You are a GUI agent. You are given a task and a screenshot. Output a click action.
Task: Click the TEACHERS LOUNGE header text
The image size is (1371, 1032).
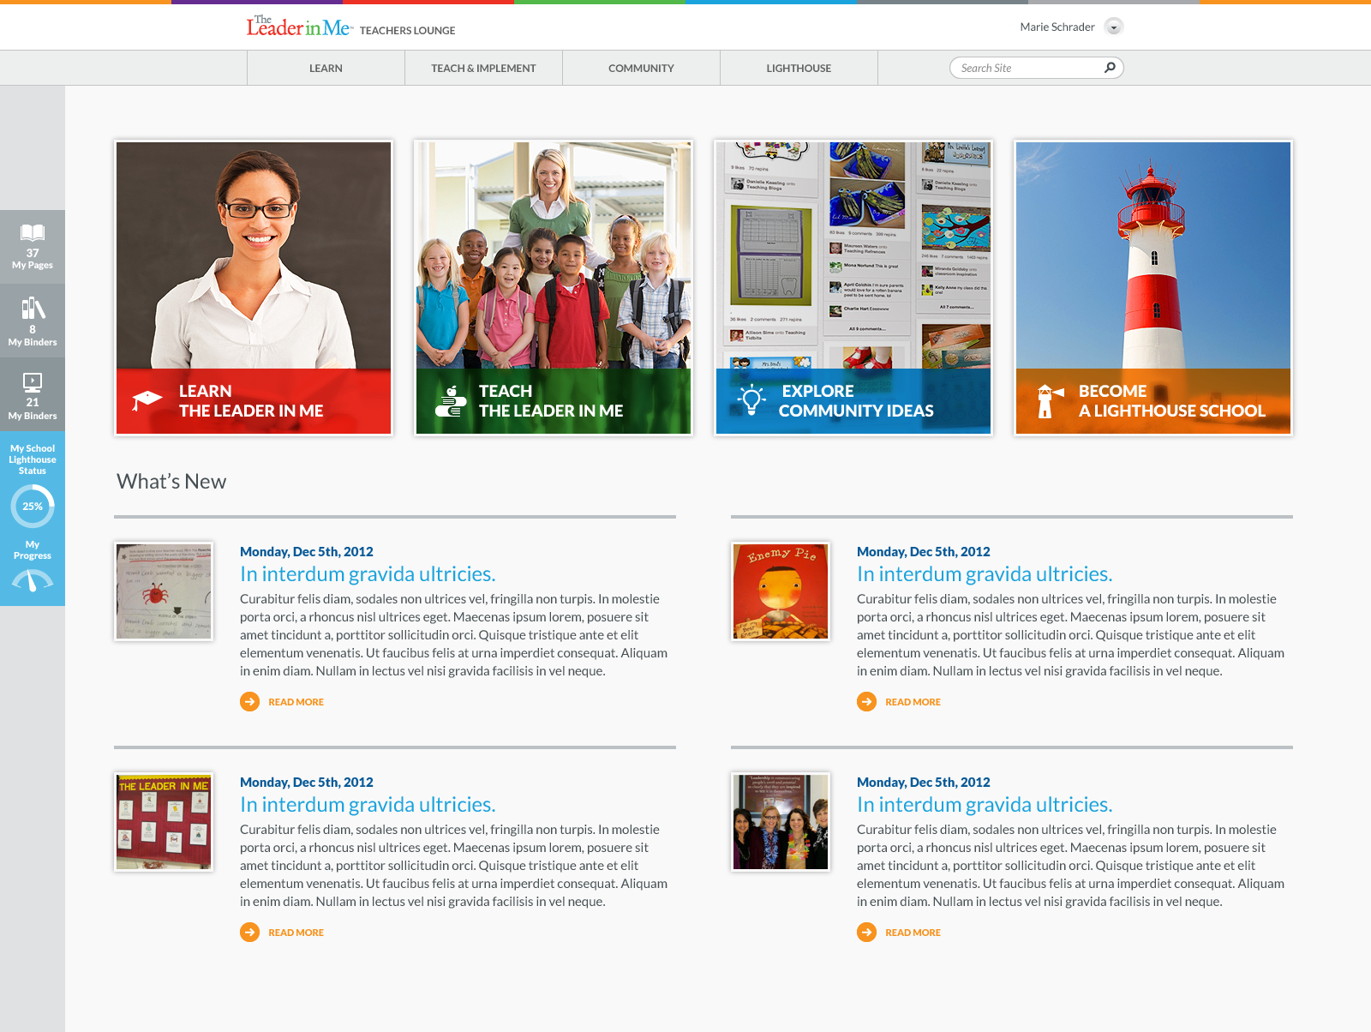click(407, 31)
